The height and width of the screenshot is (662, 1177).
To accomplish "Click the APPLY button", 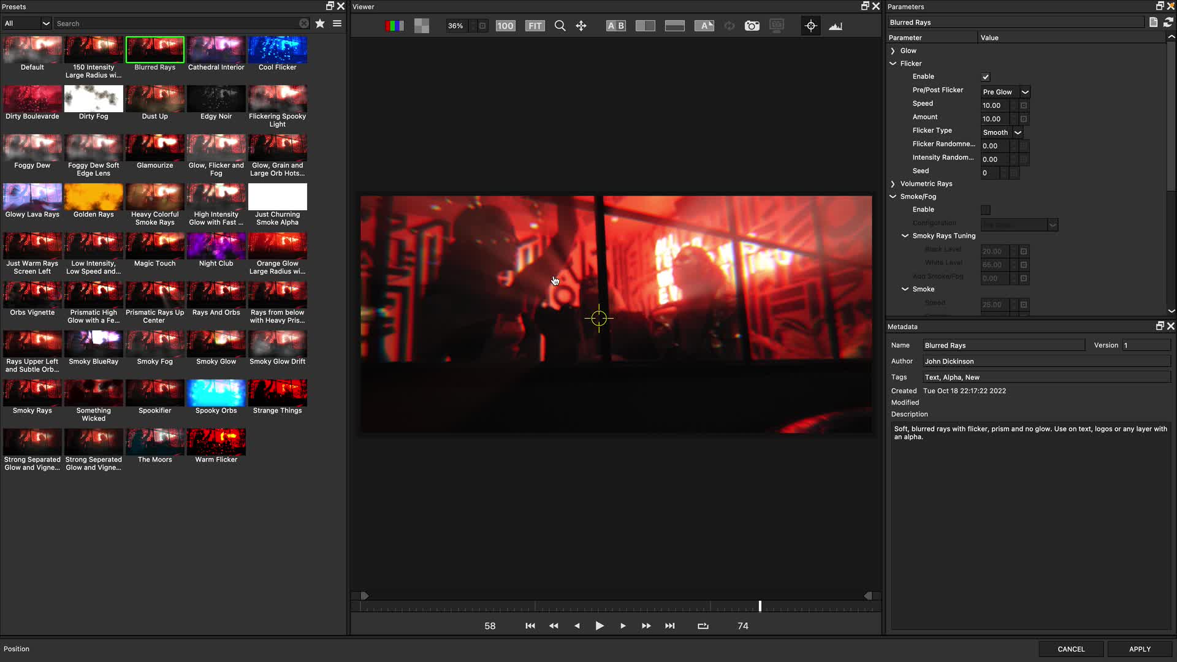I will [1140, 649].
